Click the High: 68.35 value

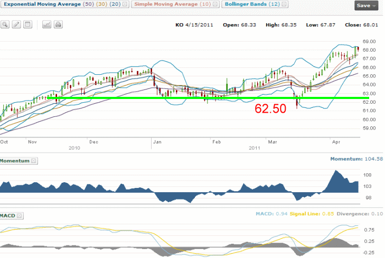pos(281,25)
